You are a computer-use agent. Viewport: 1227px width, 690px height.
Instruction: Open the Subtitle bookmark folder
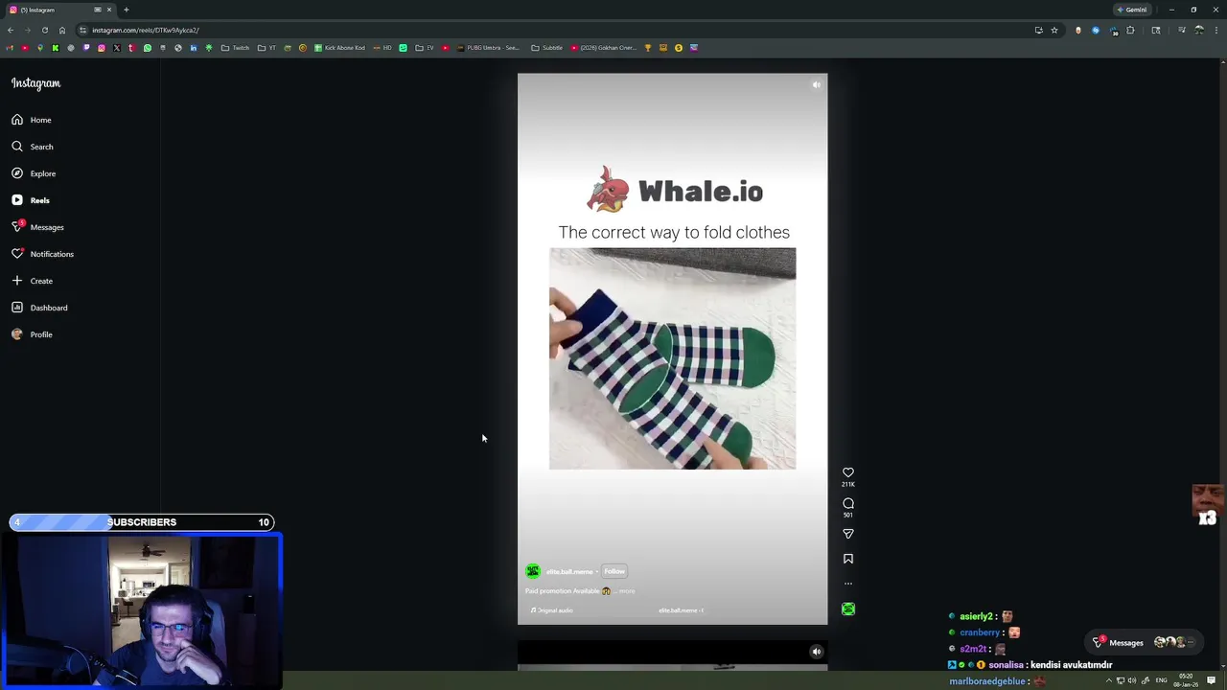coord(547,47)
